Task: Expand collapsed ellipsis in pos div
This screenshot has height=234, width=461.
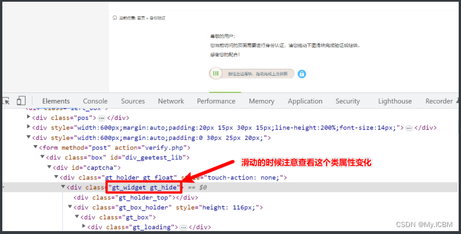Action: click(101, 118)
